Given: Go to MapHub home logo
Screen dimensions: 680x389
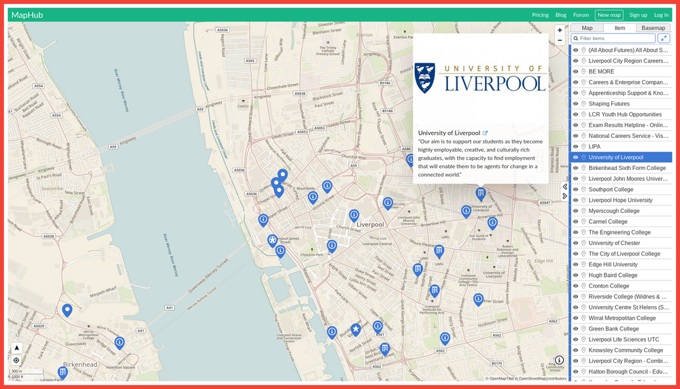Looking at the screenshot, I should pos(27,15).
